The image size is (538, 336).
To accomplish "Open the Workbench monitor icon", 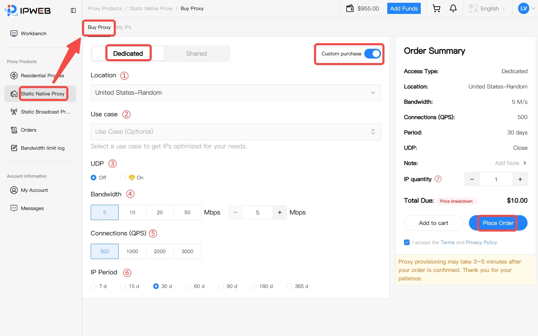I will (x=14, y=33).
